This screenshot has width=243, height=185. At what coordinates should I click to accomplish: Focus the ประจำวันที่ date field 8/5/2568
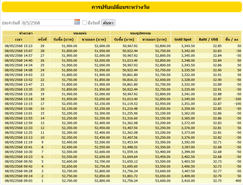[48, 23]
